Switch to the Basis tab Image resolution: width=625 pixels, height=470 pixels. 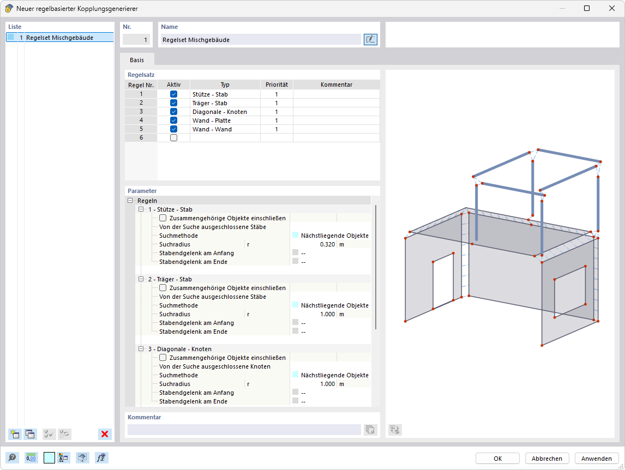pos(137,60)
